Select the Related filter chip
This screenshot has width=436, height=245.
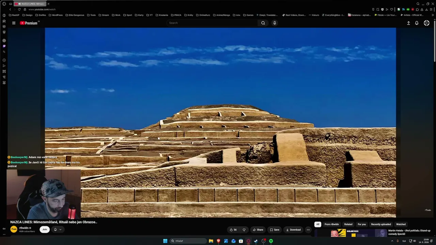pos(348,225)
